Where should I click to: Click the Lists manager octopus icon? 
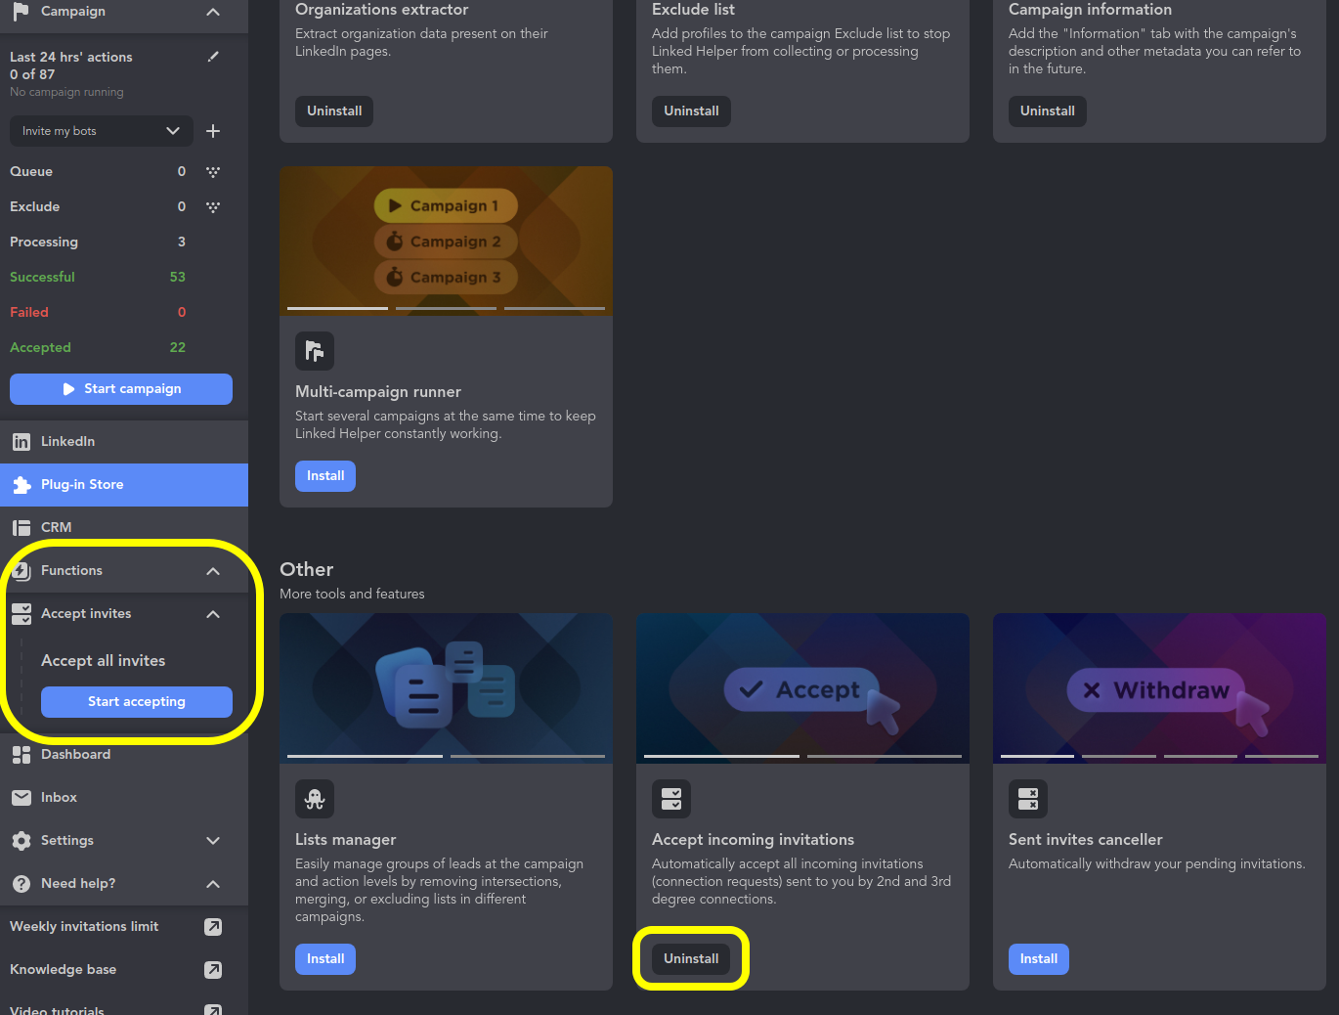pyautogui.click(x=315, y=799)
